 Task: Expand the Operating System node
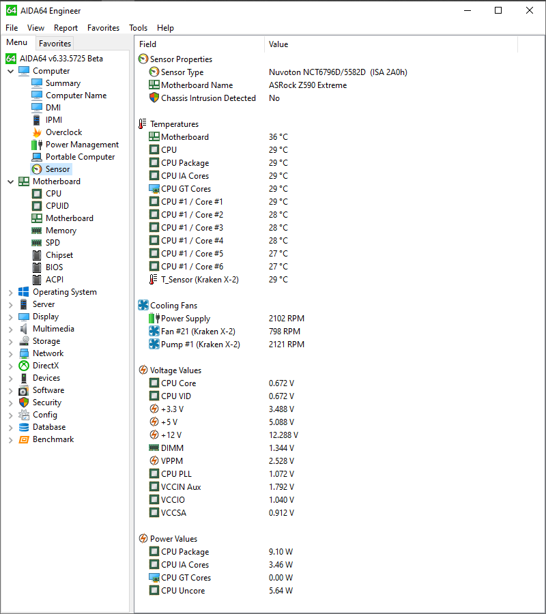(10, 293)
